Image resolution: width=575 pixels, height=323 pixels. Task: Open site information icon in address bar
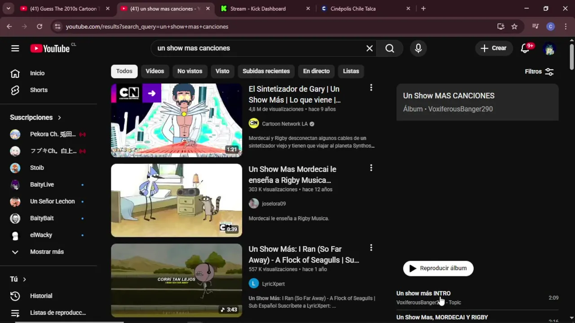[57, 26]
